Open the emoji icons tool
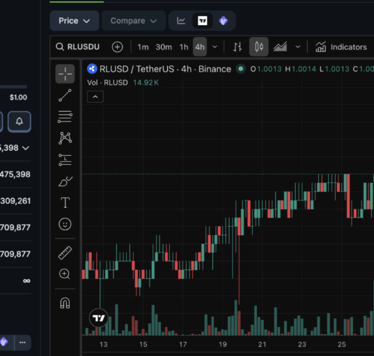374x356 pixels. tap(65, 224)
